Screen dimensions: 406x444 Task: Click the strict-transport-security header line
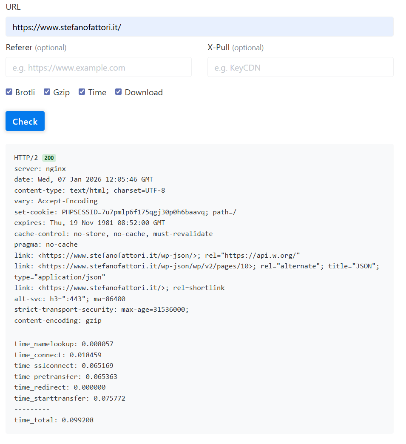tap(101, 309)
